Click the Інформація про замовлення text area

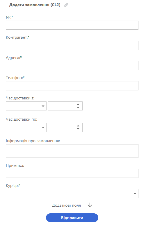(x=72, y=151)
